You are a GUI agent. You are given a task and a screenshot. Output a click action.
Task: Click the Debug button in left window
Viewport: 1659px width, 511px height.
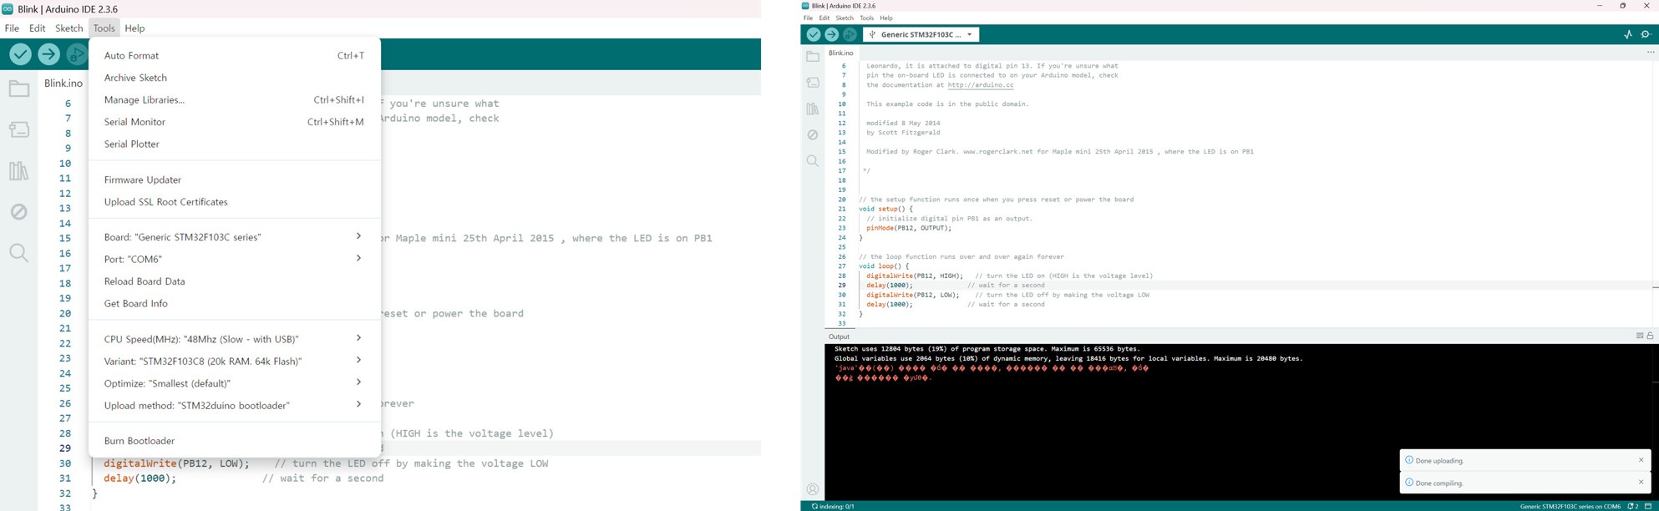(77, 54)
